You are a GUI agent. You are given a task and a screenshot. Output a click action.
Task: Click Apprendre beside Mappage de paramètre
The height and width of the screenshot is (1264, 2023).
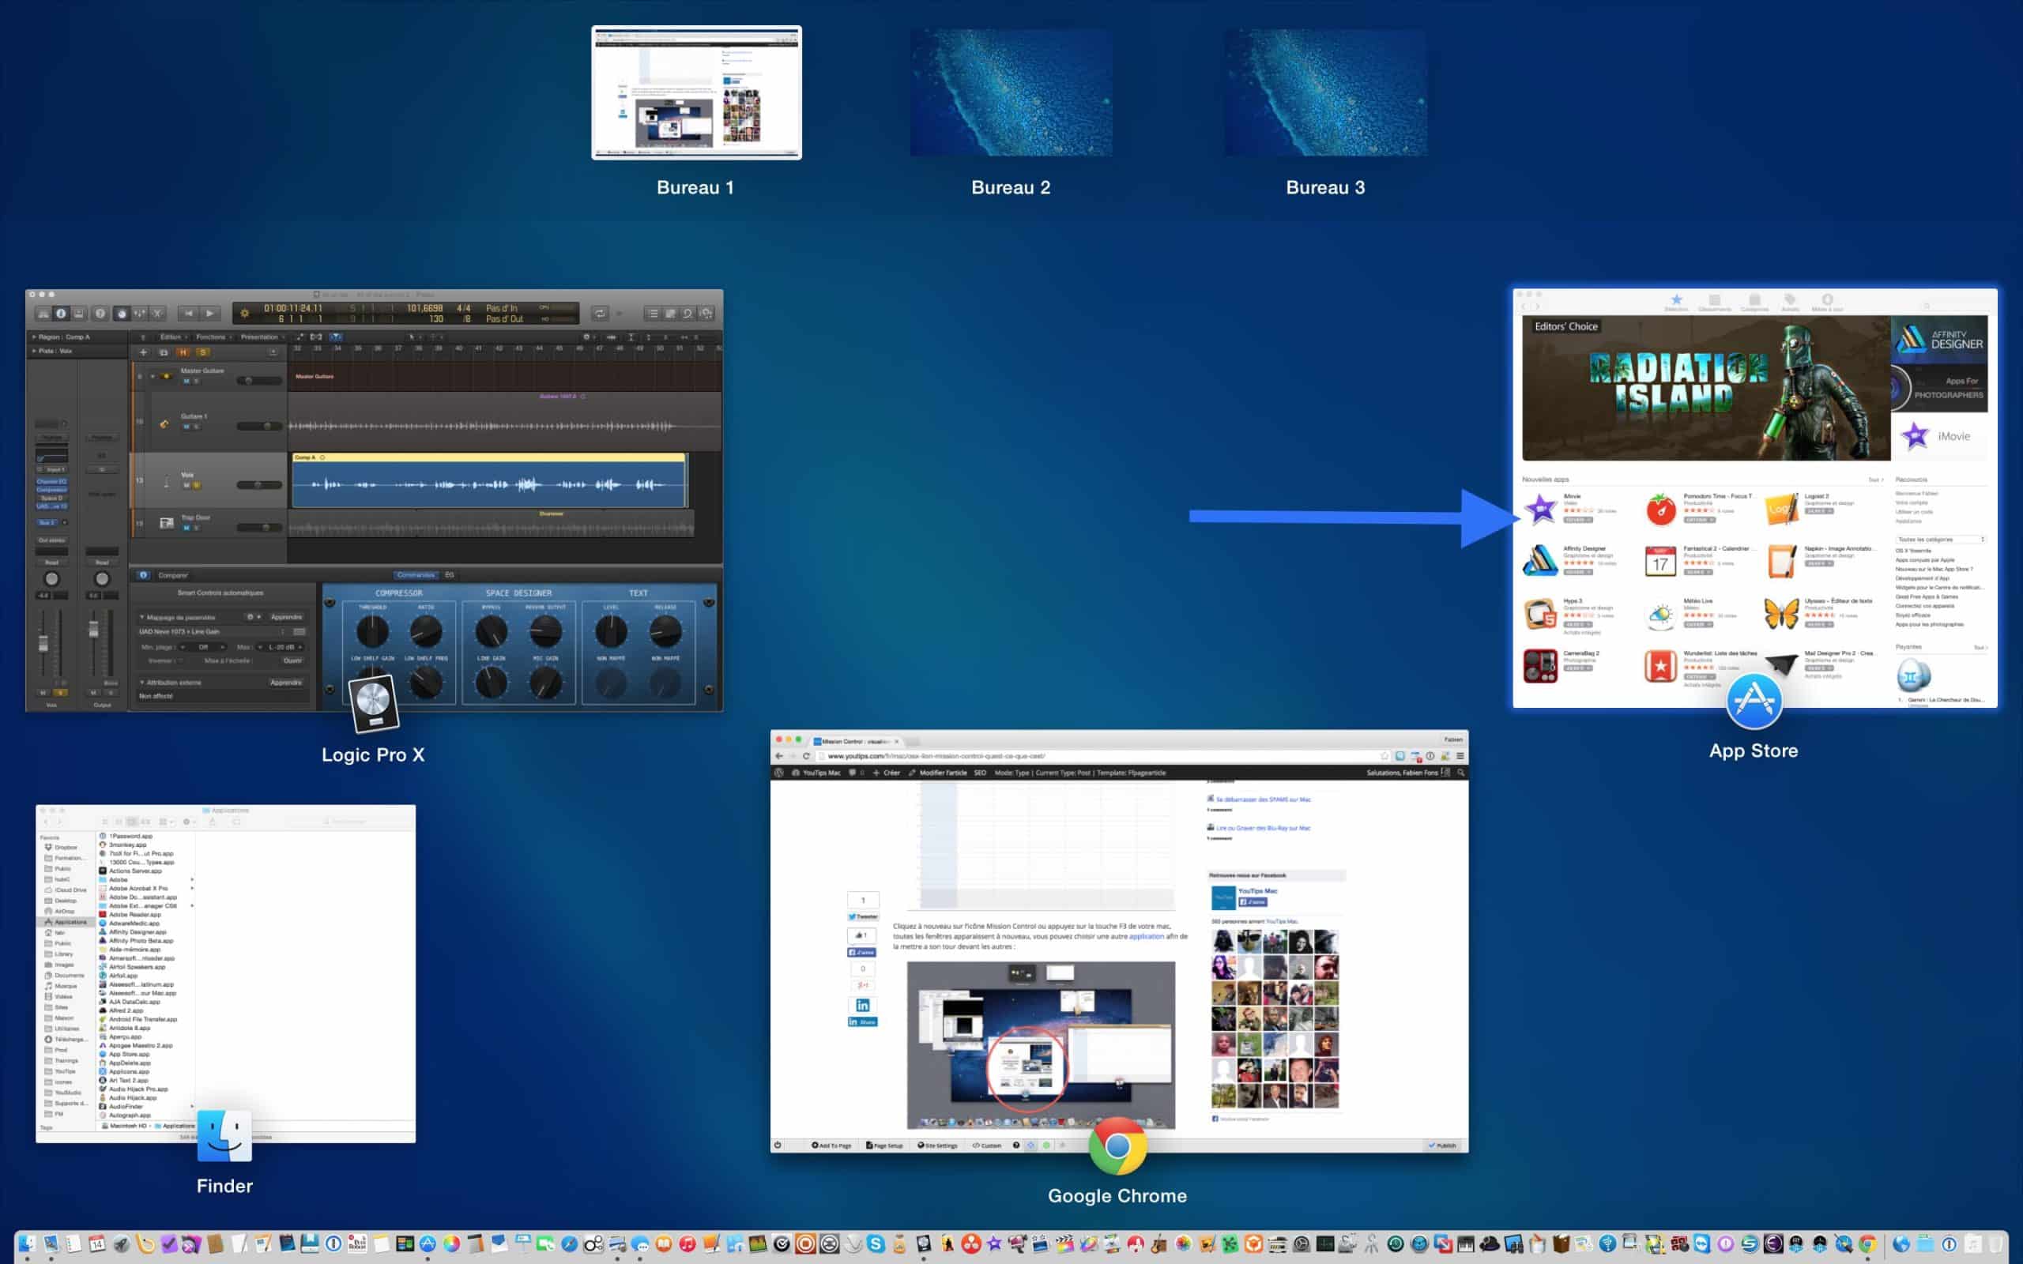[x=286, y=617]
